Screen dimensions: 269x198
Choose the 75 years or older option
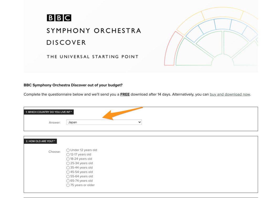68,185
